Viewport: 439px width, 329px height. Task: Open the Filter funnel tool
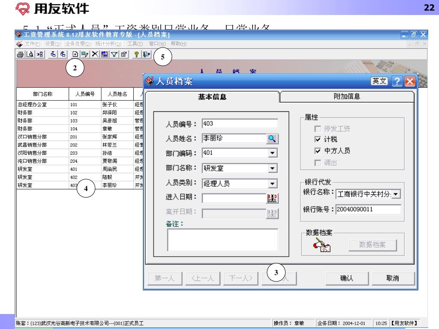[x=114, y=54]
